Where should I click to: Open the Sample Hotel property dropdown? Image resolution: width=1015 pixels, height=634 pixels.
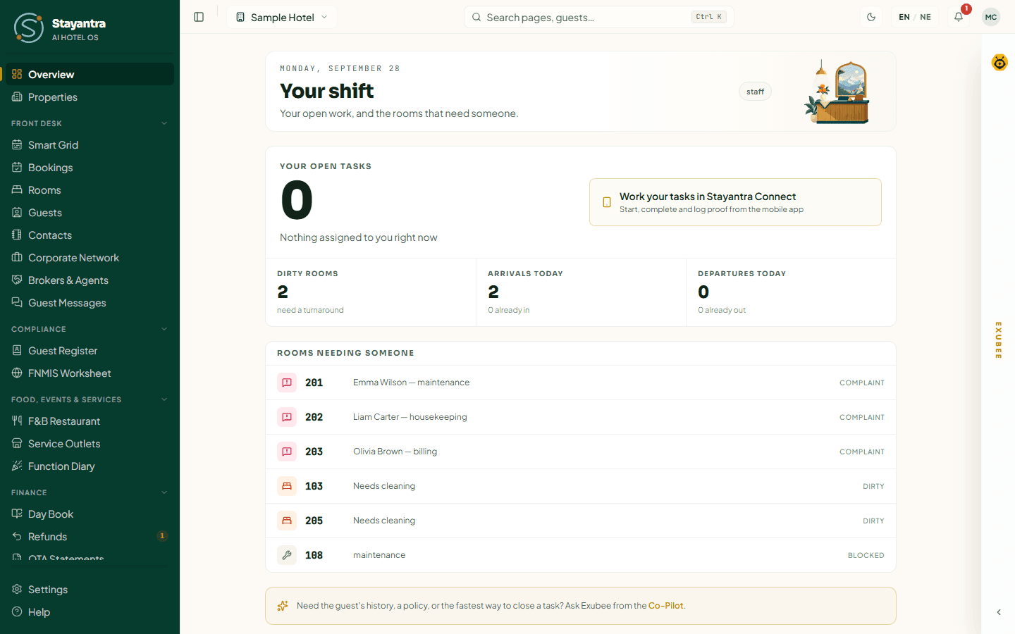pyautogui.click(x=282, y=17)
